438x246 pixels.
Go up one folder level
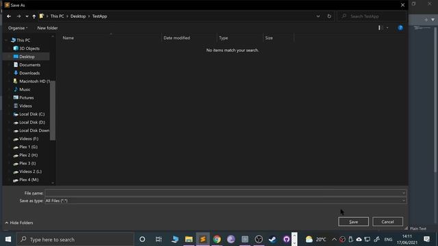(x=34, y=16)
